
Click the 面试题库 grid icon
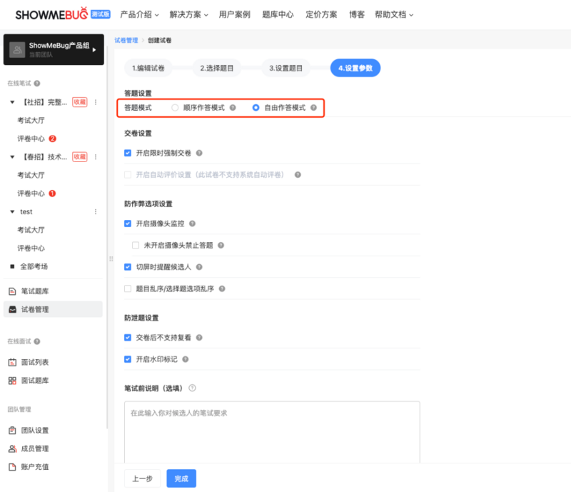pyautogui.click(x=12, y=381)
